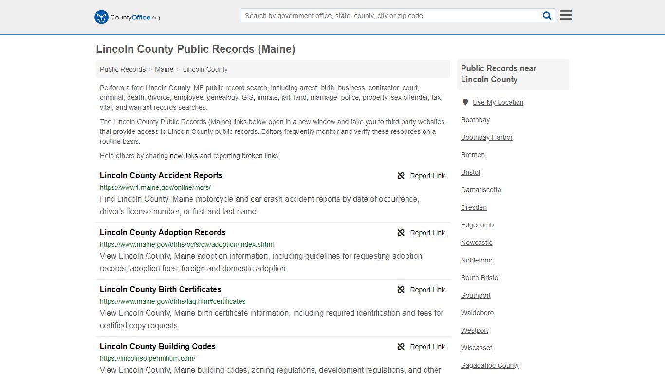Viewport: 665px width, 374px height.
Task: Follow the 'new links' hyperlink
Action: click(x=184, y=156)
